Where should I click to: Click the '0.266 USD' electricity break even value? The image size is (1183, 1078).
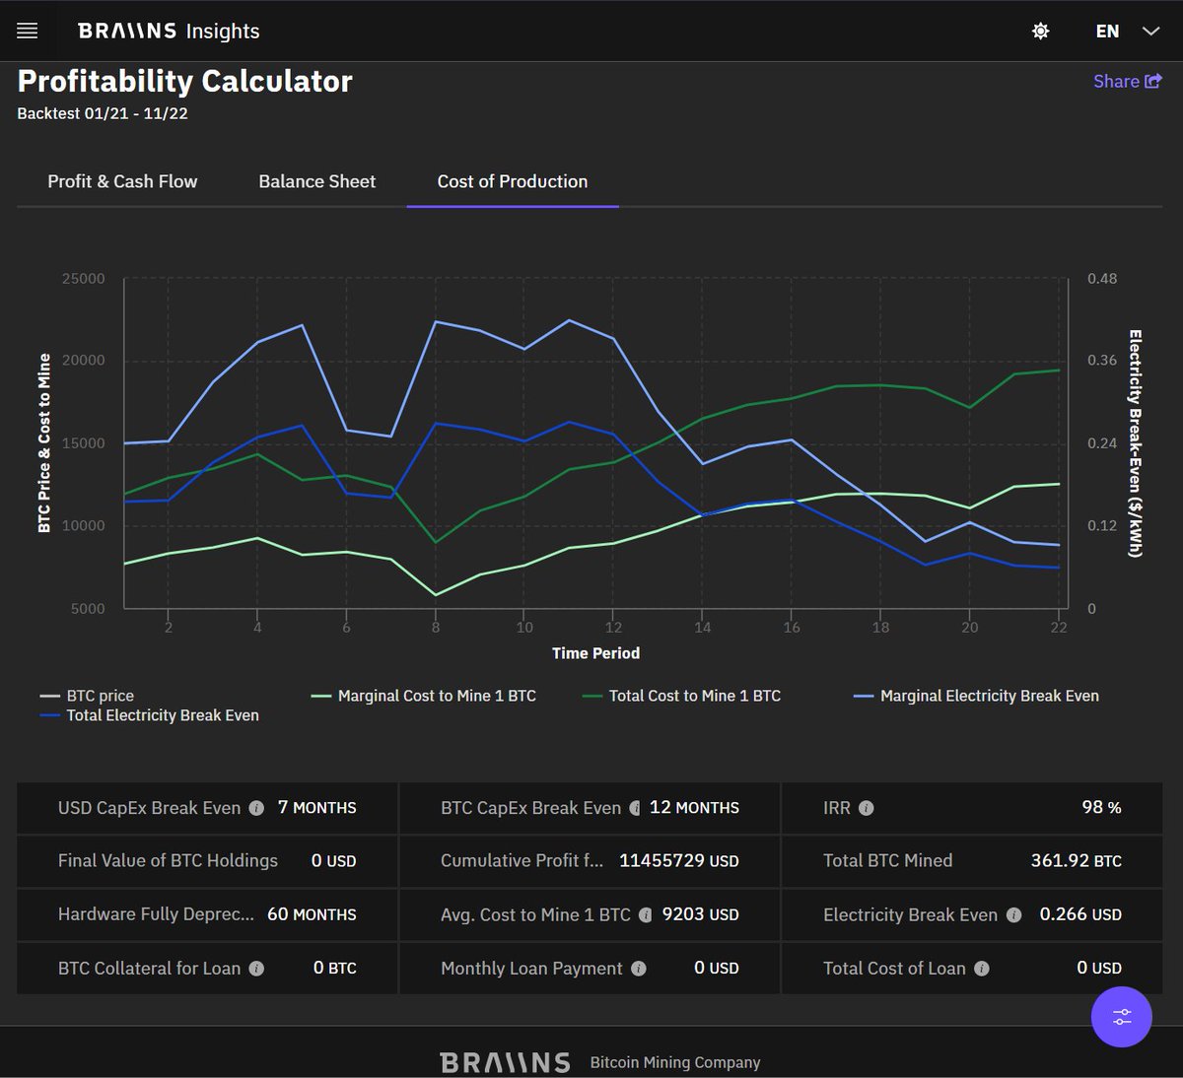coord(1080,914)
